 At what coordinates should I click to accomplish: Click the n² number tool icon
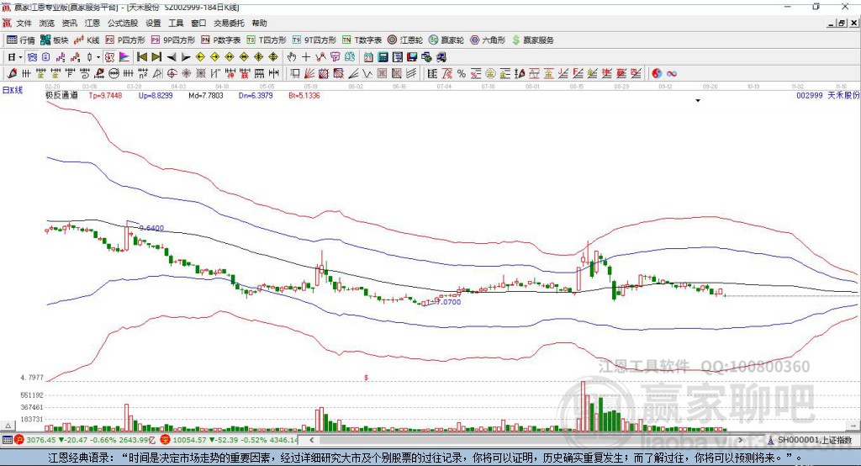[143, 74]
